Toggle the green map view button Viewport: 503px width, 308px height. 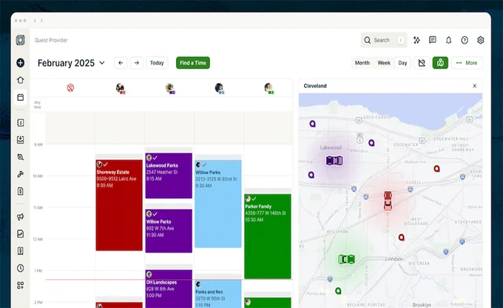pyautogui.click(x=440, y=63)
